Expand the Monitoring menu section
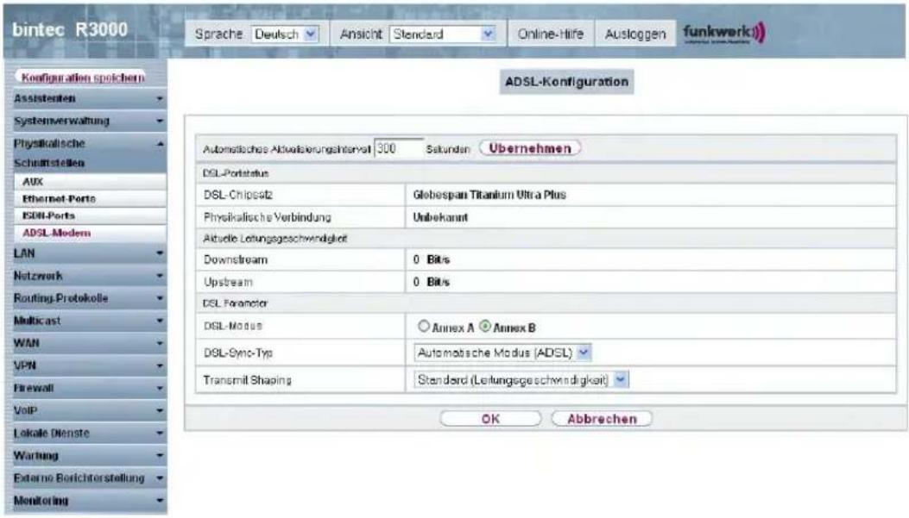 (x=89, y=501)
